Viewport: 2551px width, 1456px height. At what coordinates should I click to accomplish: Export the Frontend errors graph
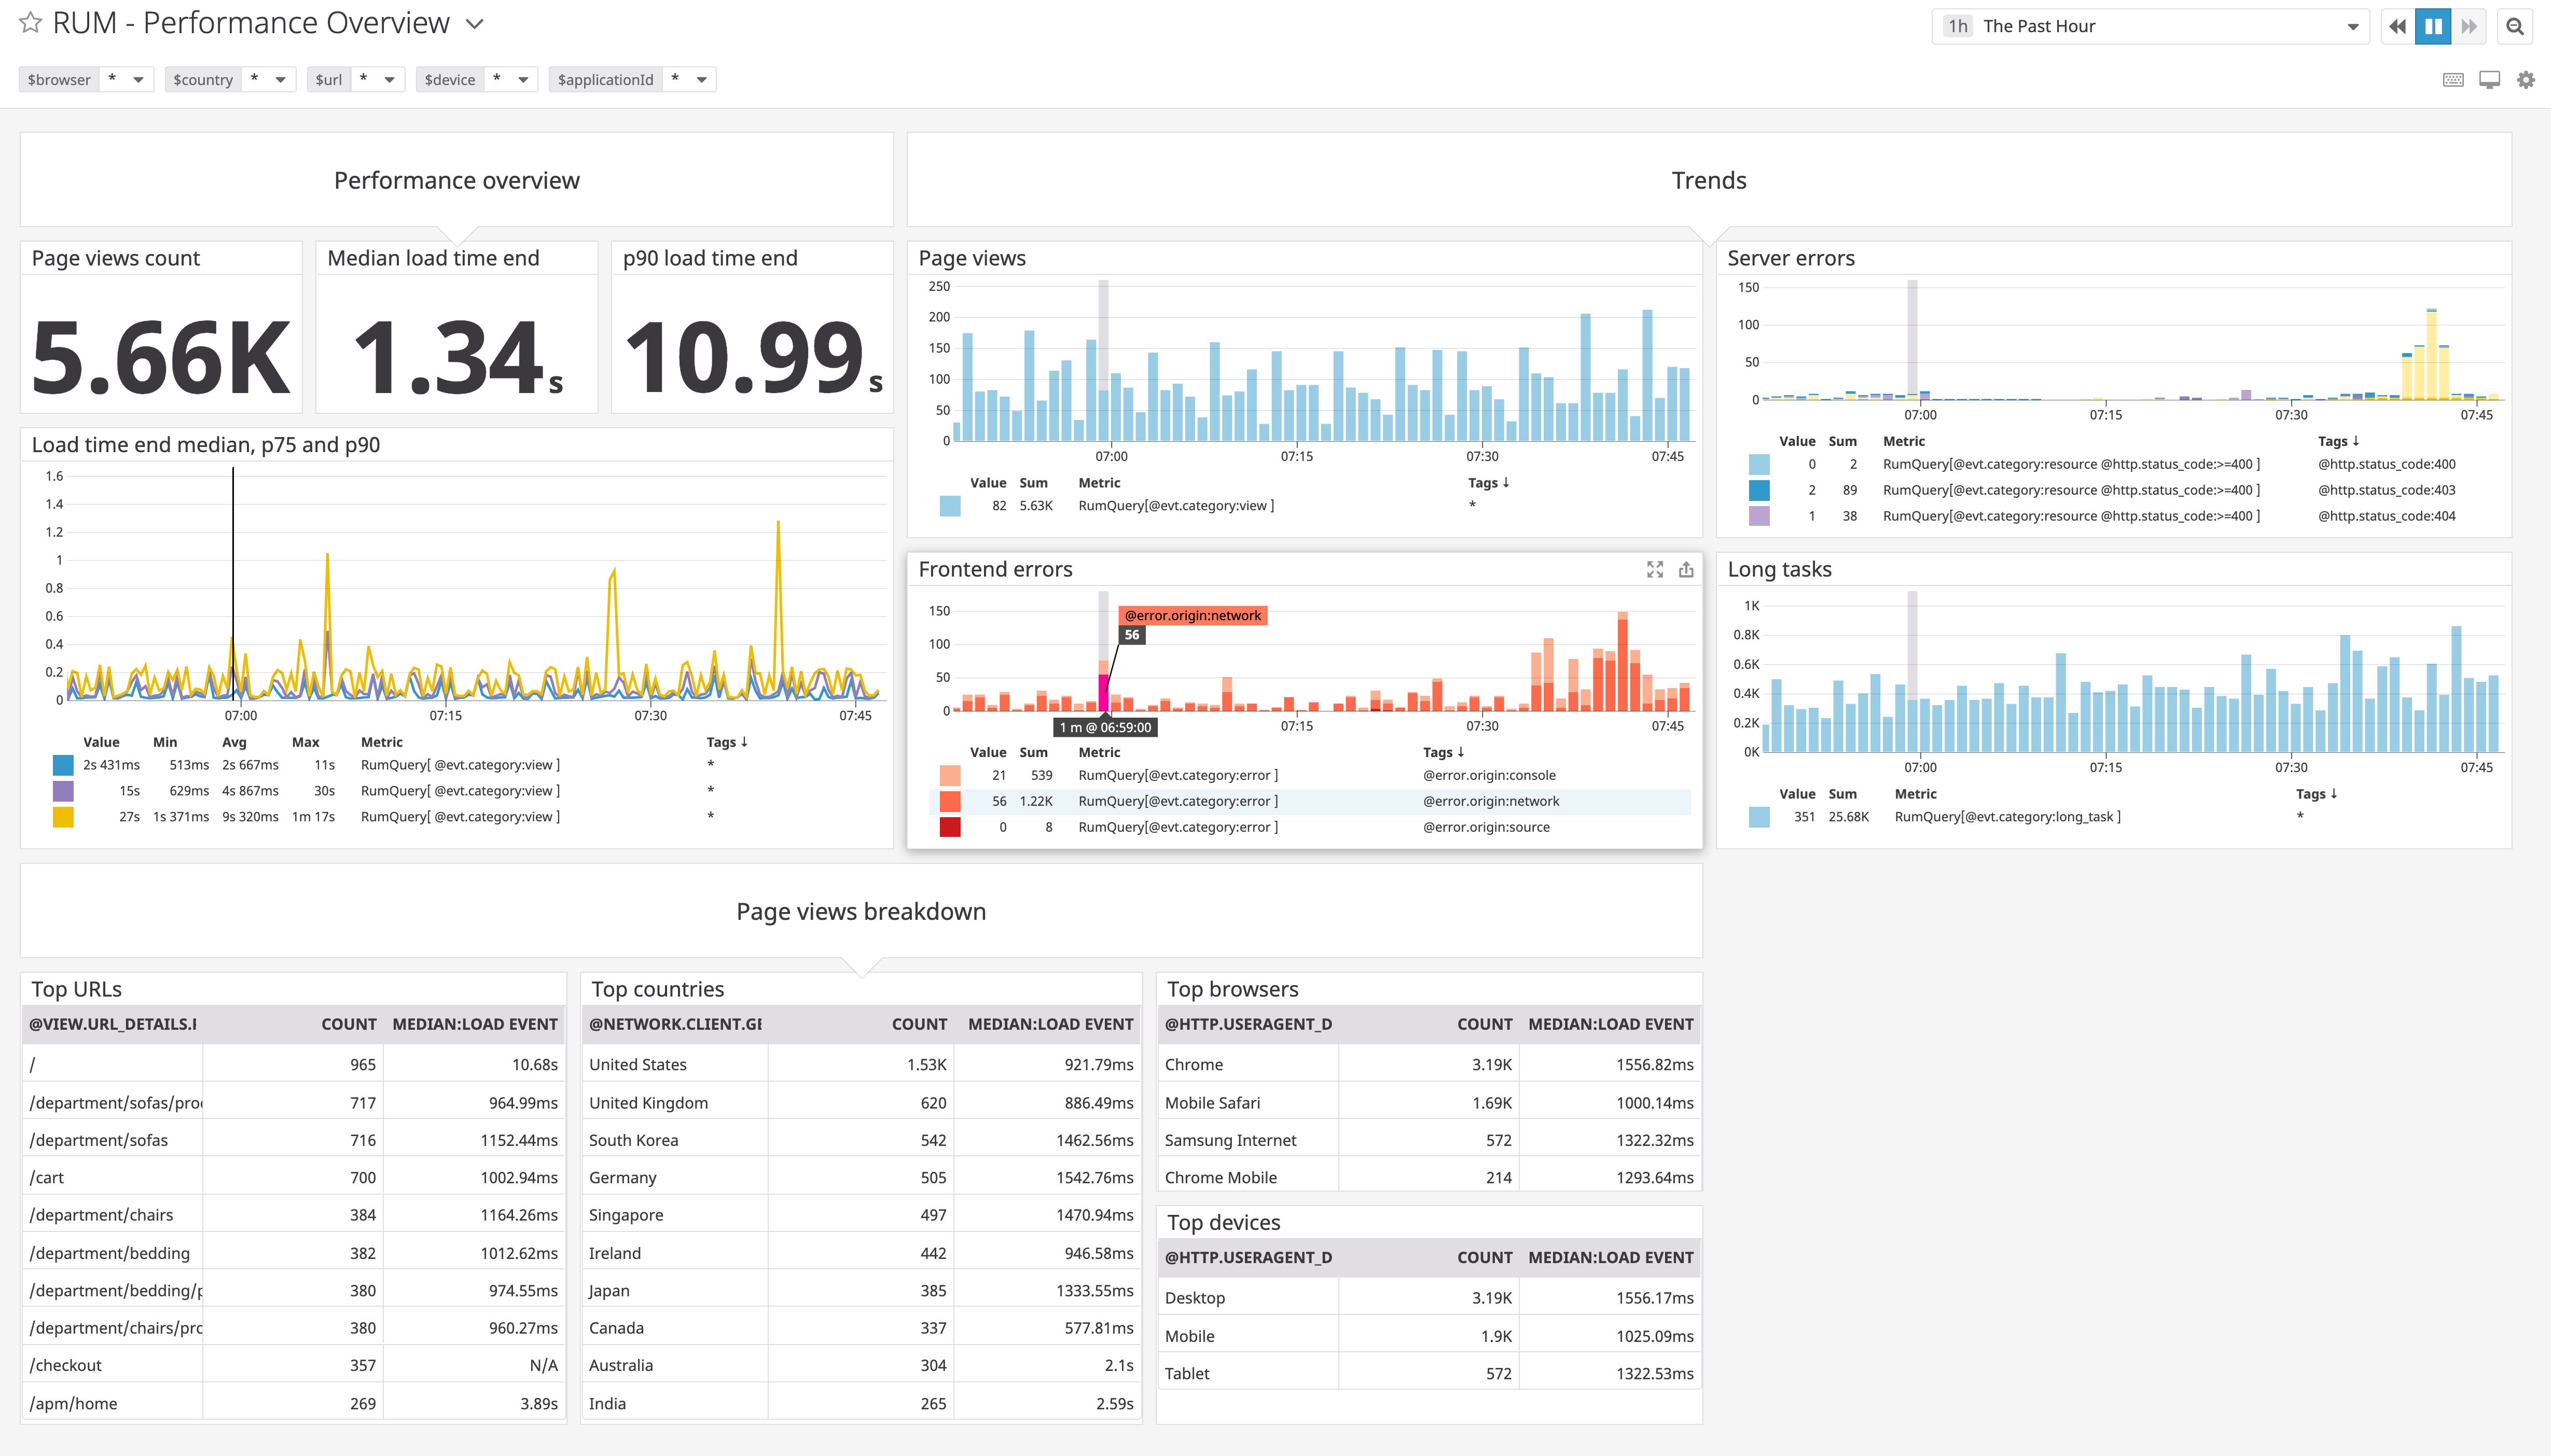click(x=1687, y=569)
